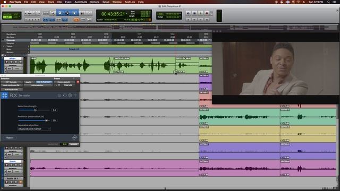Image resolution: width=340 pixels, height=191 pixels.
Task: Click the Play transport button
Action: (200, 13)
